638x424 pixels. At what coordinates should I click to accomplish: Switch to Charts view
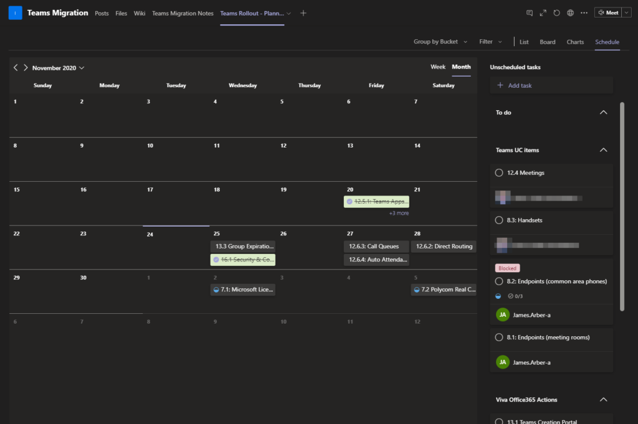tap(575, 42)
